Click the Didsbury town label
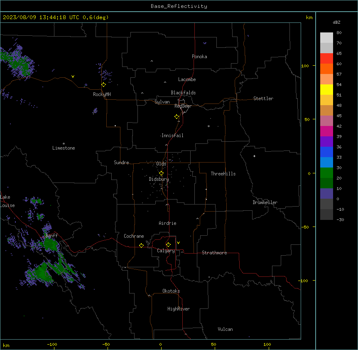Screen dimensions: 358x350 159,179
